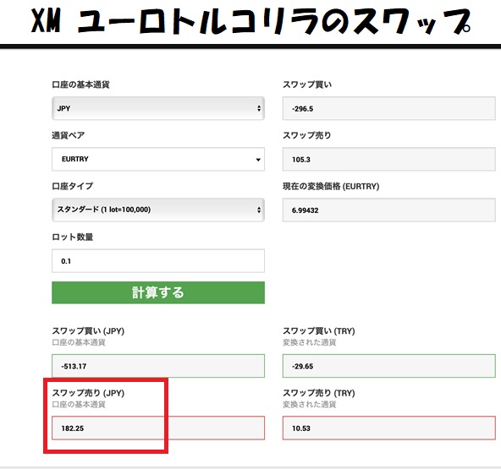
Task: Click the green 計算する button
Action: click(x=158, y=292)
